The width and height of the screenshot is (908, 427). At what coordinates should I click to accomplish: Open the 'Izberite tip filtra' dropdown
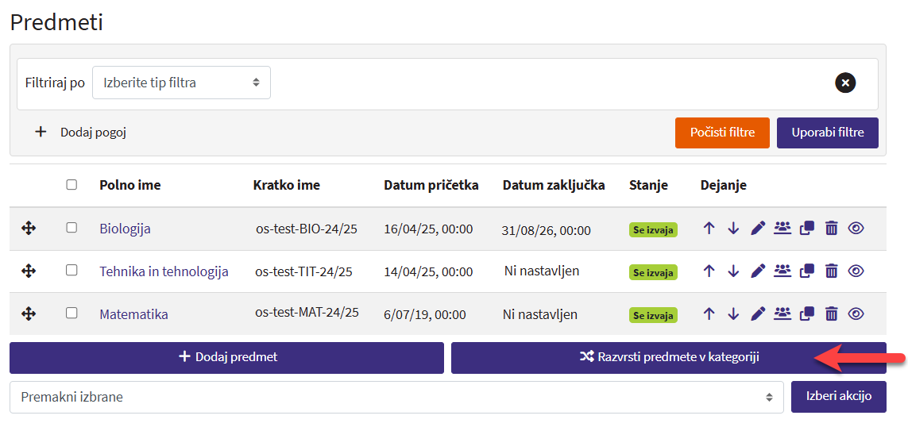(181, 83)
